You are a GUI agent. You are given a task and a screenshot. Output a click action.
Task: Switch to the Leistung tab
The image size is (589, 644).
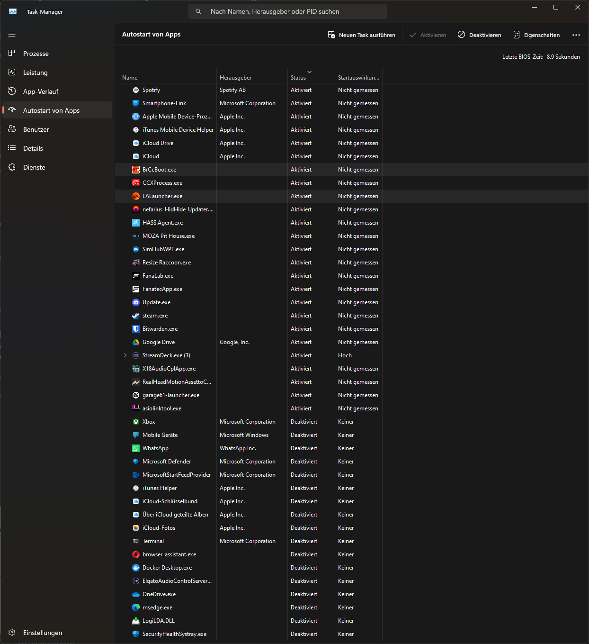(57, 73)
